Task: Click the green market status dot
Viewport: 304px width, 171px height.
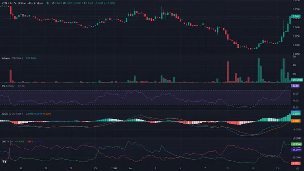Action: 47,3
